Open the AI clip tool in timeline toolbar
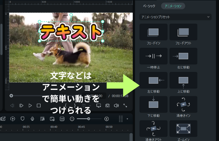 3,119
